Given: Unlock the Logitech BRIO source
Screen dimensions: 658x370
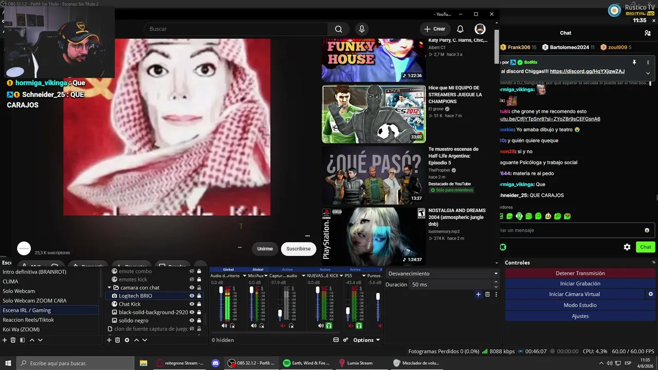Looking at the screenshot, I should [x=199, y=296].
